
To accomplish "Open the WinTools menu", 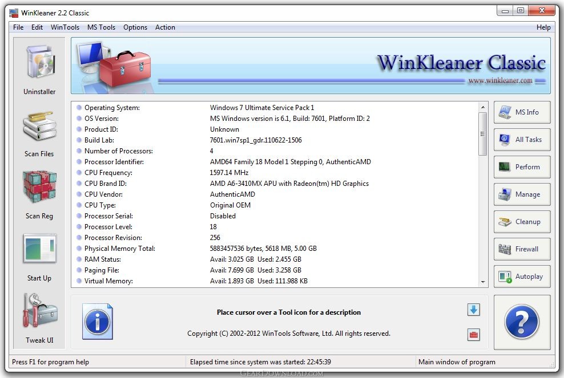I will pos(65,27).
